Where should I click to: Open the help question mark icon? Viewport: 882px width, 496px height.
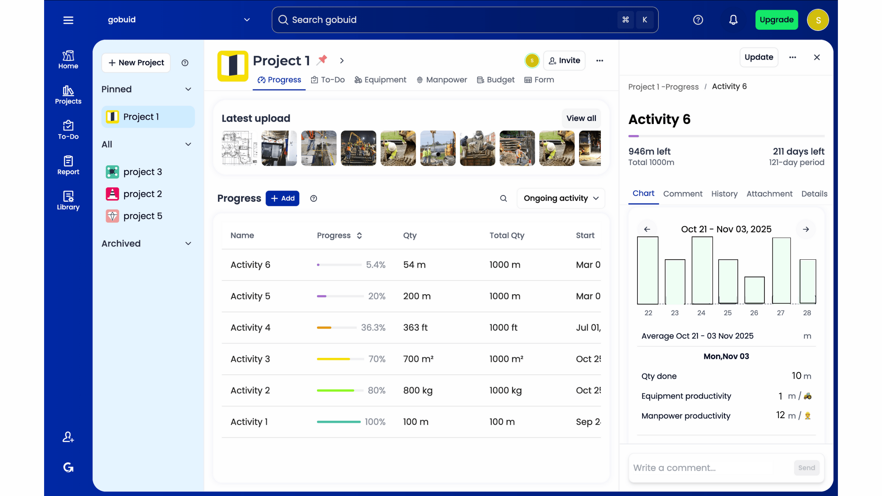pos(698,20)
